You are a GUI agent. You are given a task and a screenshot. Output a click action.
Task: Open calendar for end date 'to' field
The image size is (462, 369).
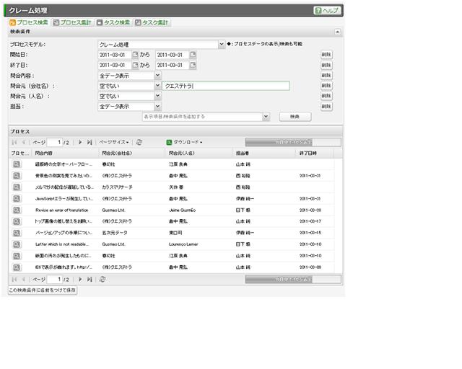pos(193,65)
